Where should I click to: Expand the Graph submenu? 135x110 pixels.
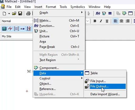(58, 13)
